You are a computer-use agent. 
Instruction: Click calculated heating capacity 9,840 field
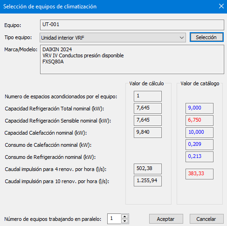click(148, 132)
